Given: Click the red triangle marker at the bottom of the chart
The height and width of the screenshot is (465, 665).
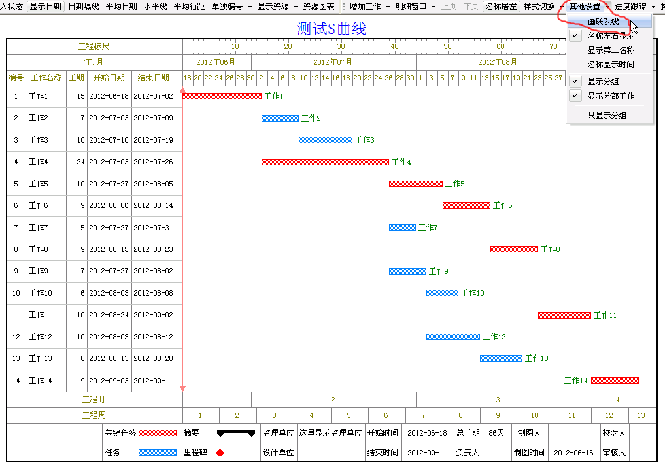Looking at the screenshot, I should click(182, 388).
